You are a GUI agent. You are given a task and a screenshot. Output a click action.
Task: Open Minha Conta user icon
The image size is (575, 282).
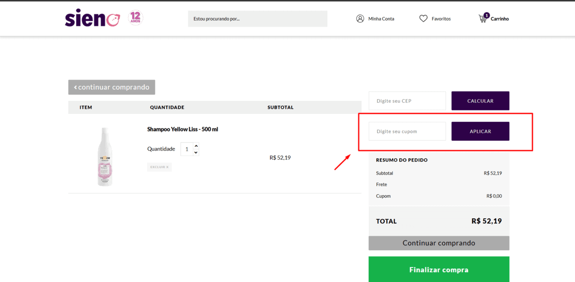click(360, 19)
